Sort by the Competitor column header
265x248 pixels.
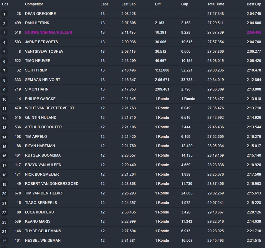pos(34,4)
